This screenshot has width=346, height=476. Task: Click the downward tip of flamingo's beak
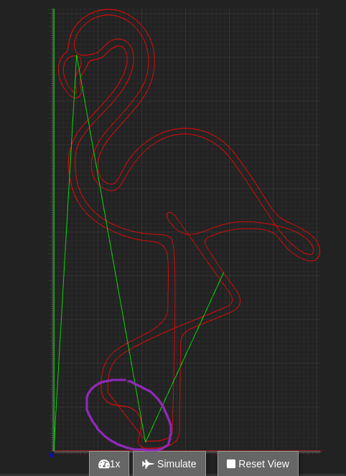77,95
